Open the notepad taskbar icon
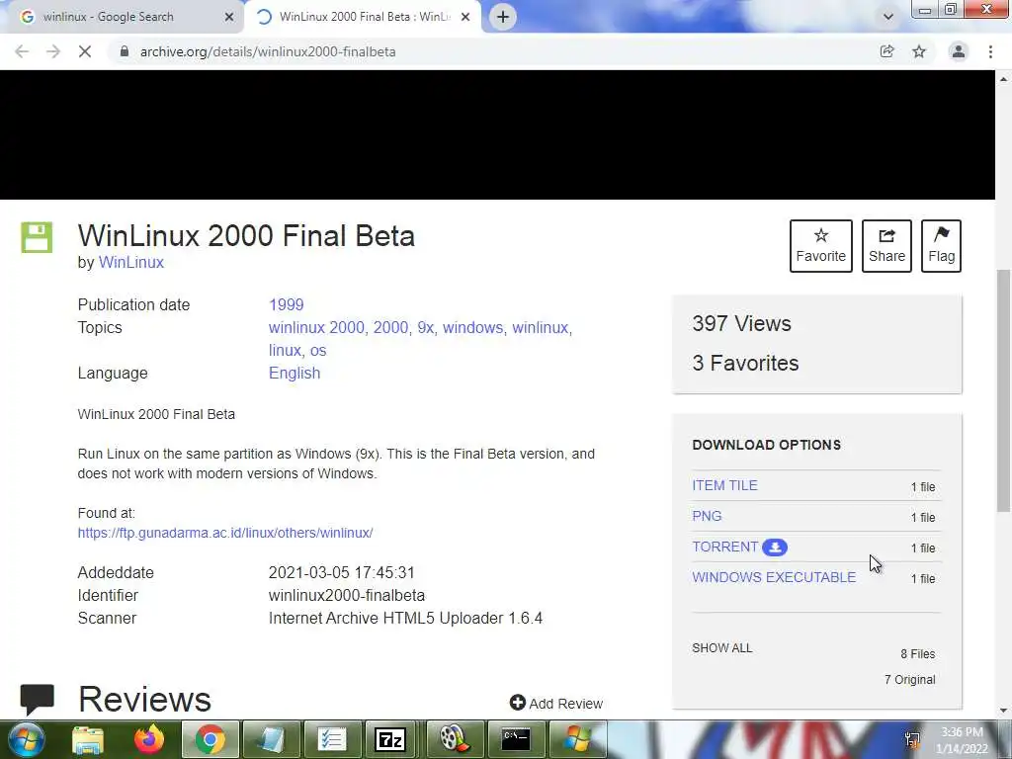 pos(271,739)
